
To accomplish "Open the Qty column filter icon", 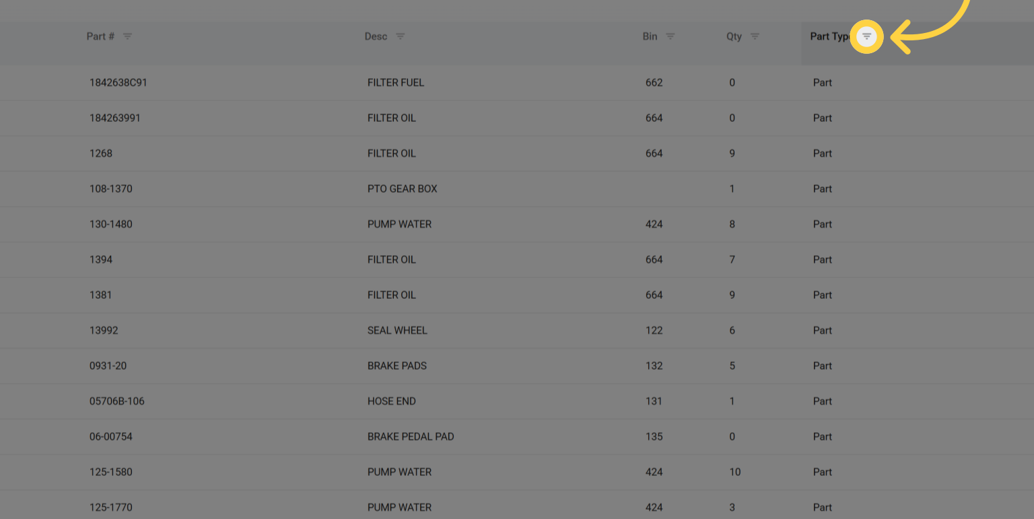I will point(755,36).
